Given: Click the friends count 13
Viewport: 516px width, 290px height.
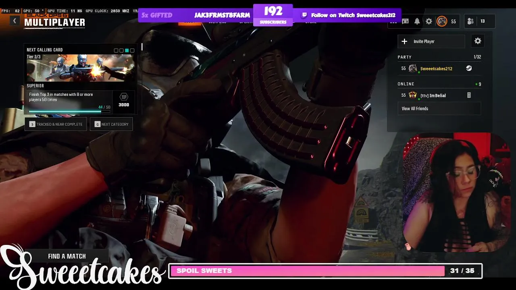Looking at the screenshot, I should coord(483,21).
